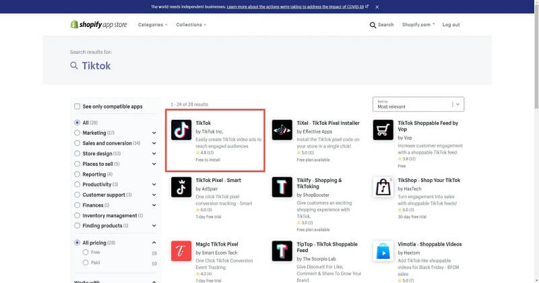Select the Marketing category radio button
Screen dimensions: 539x283
[77, 133]
